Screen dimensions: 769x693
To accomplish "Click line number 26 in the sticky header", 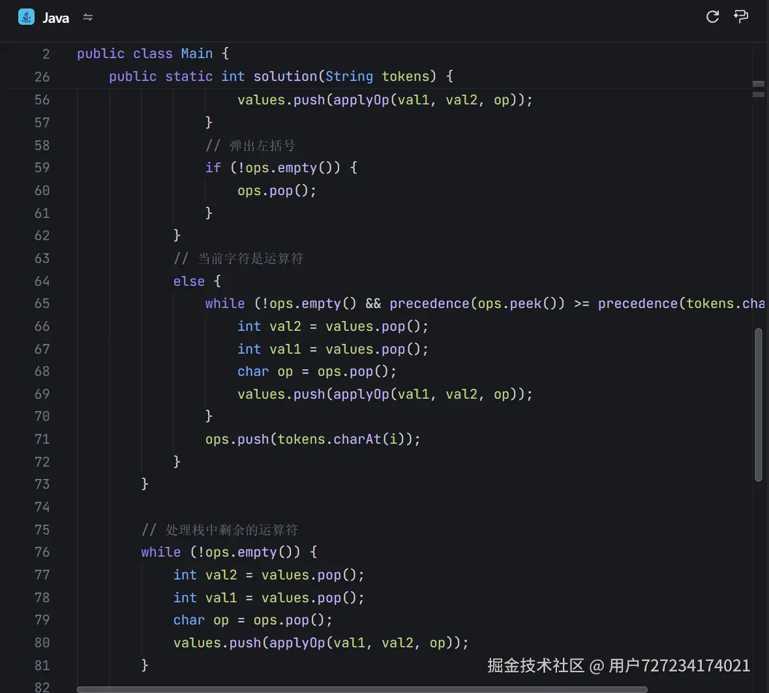I will pos(42,77).
